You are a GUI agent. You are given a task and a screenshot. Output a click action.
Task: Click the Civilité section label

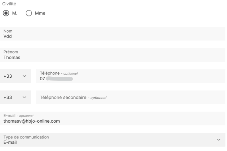pos(9,4)
